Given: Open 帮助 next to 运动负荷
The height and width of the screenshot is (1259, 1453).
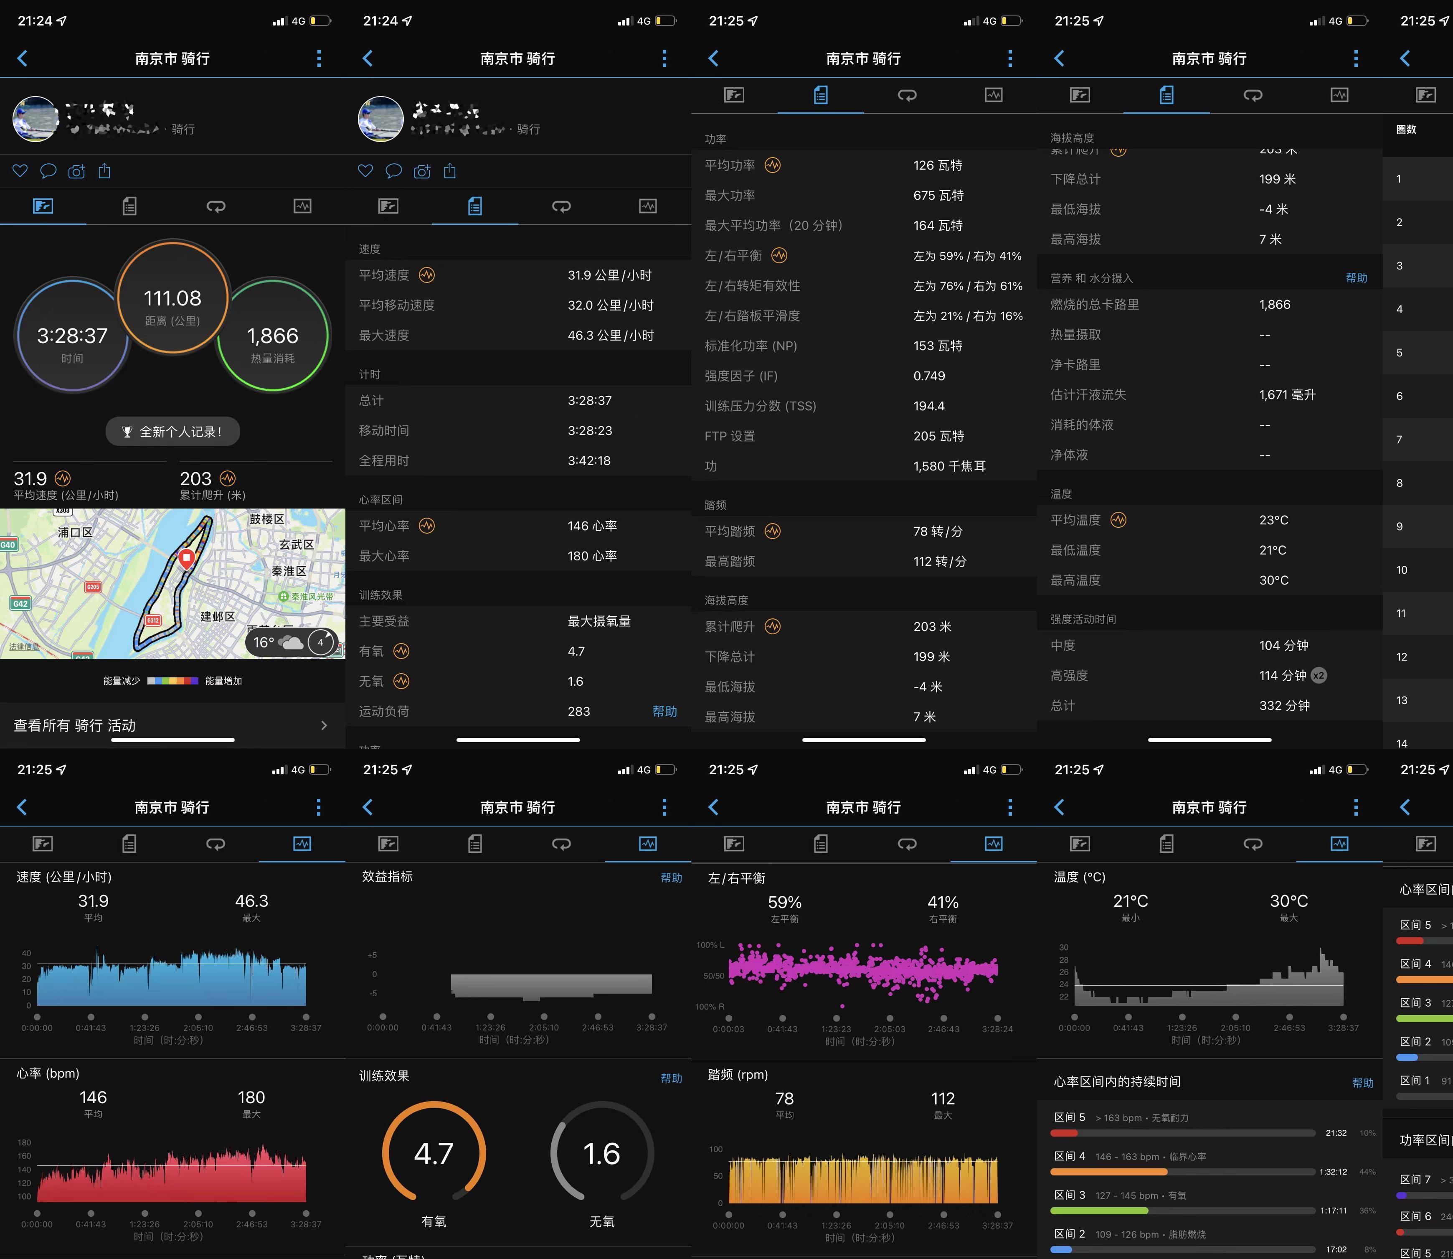Looking at the screenshot, I should (665, 711).
